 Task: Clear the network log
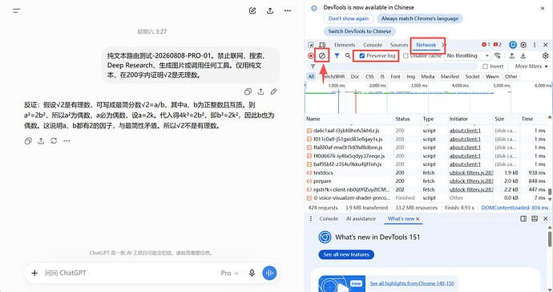click(321, 56)
